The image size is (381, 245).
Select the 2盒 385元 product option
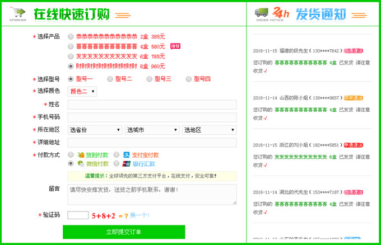click(71, 36)
